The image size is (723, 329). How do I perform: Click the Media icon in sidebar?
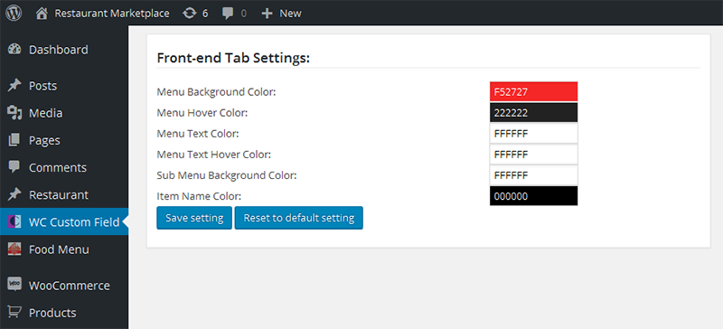[14, 113]
